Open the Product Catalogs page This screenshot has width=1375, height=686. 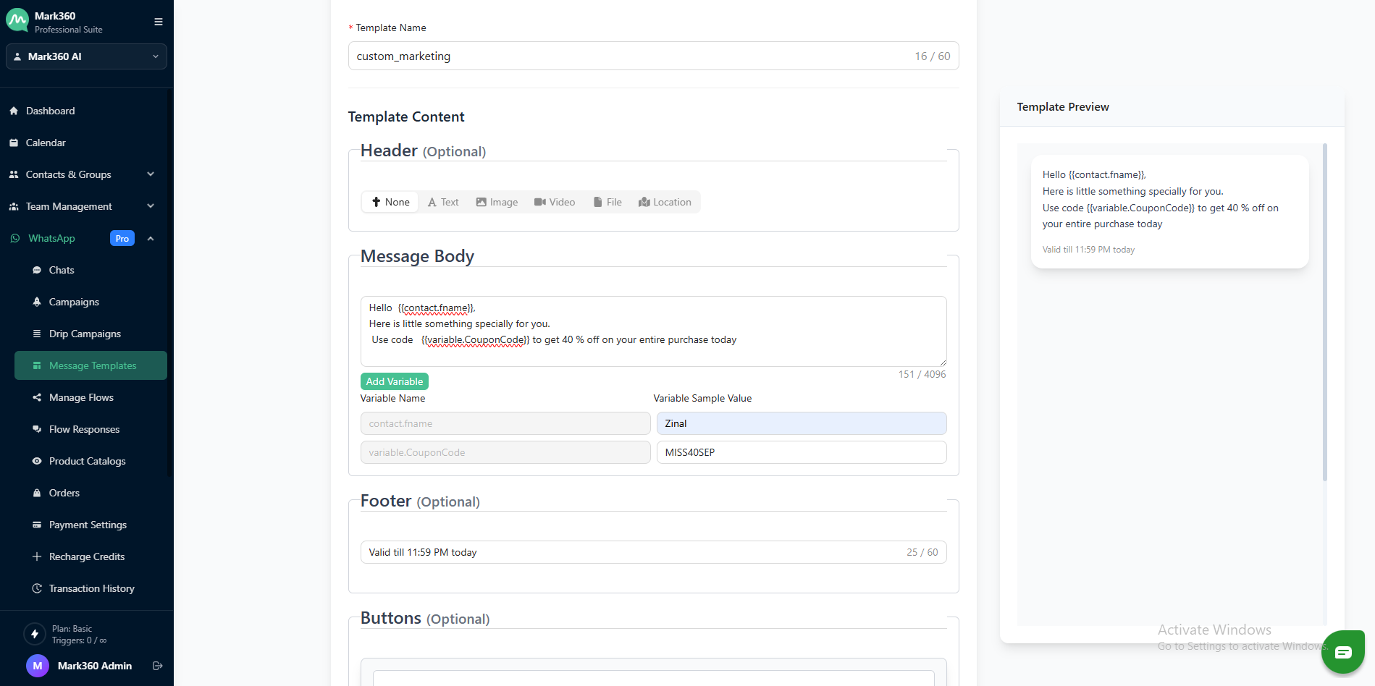(87, 461)
